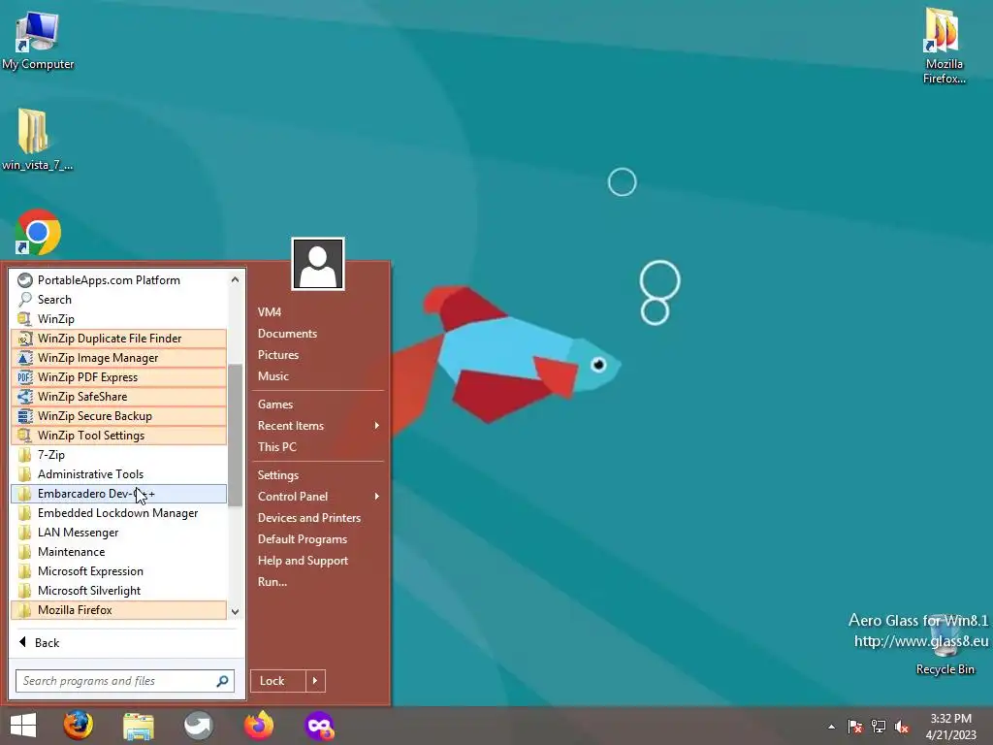Viewport: 993px width, 745px height.
Task: Expand the LAN Messenger folder
Action: [119, 533]
